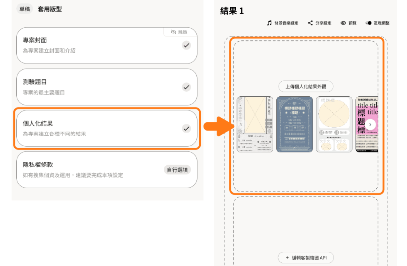407x266 pixels.
Task: Click the preview eye icon (預覽)
Action: tap(343, 23)
